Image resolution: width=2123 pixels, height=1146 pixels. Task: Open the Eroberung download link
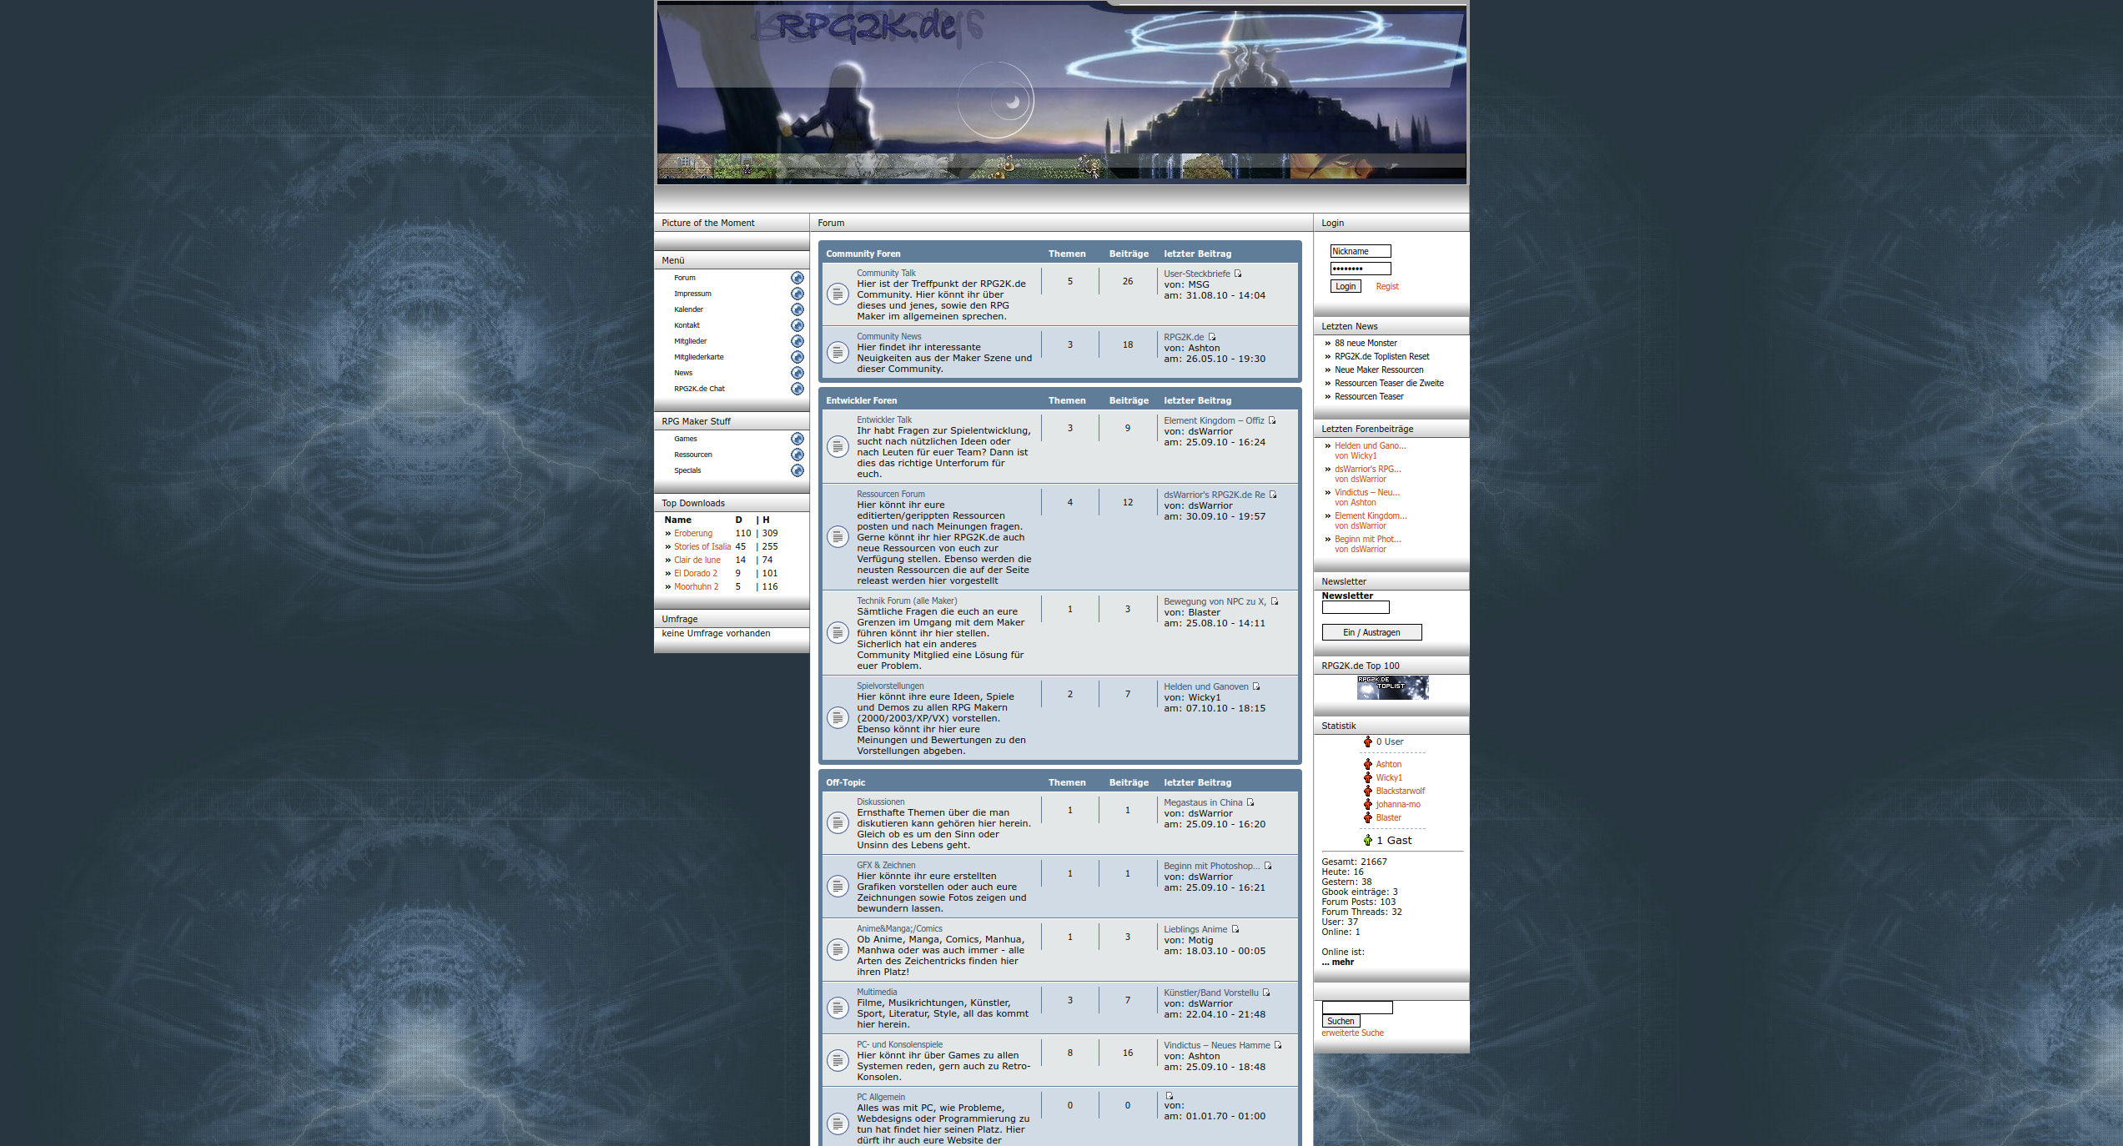pos(692,533)
